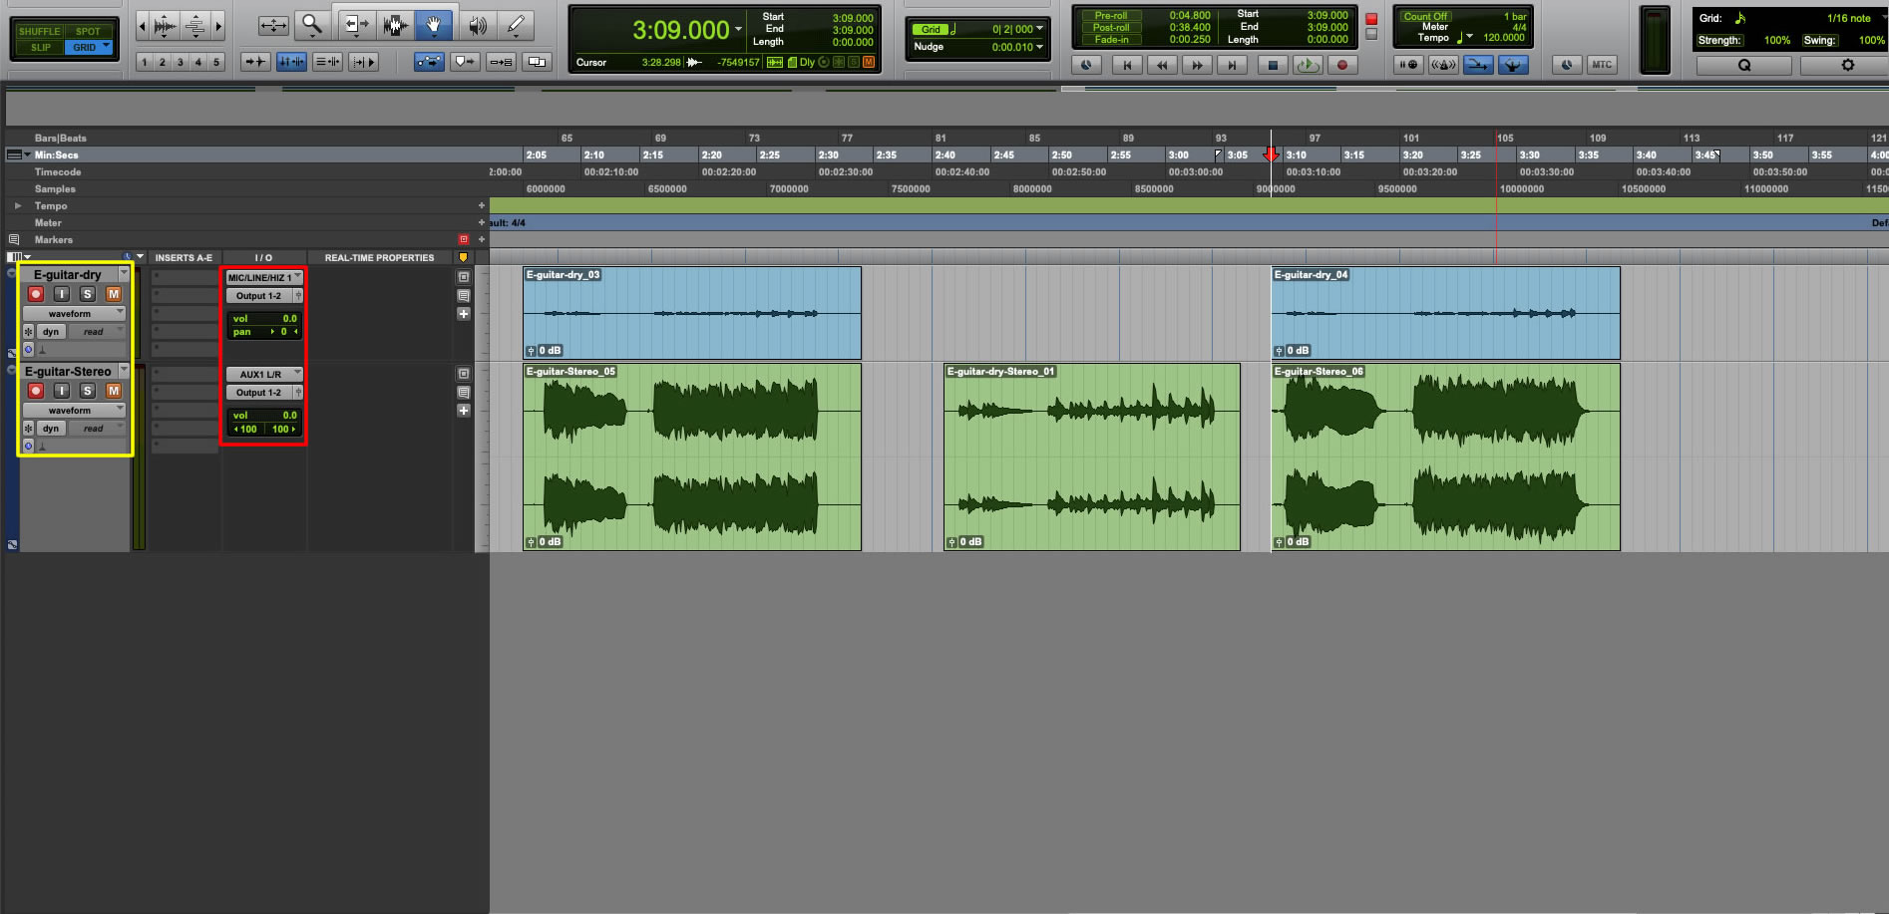Select the Grabber hand tool
1889x914 pixels.
tap(434, 25)
